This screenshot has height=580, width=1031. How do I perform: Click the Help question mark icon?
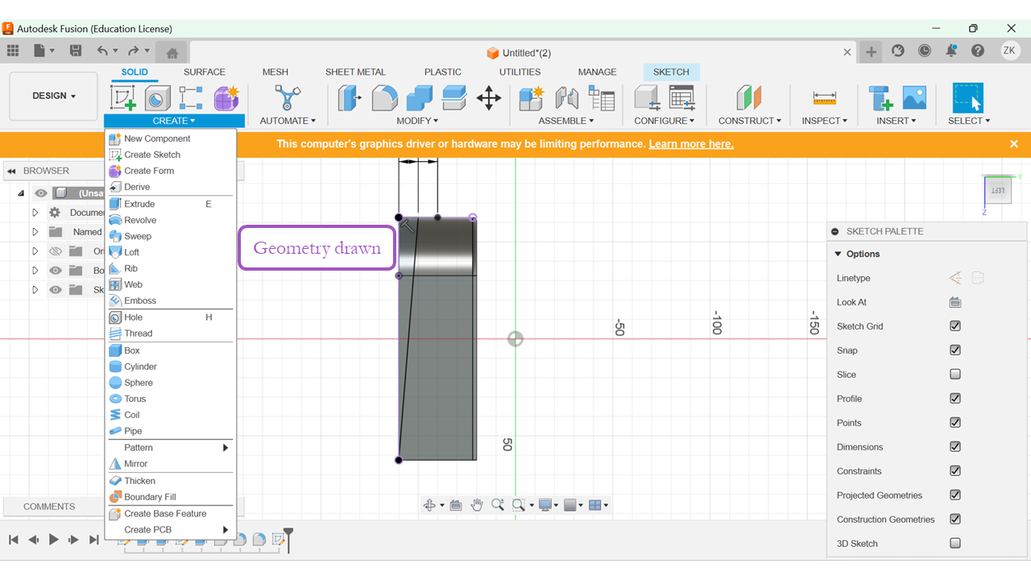coord(978,51)
